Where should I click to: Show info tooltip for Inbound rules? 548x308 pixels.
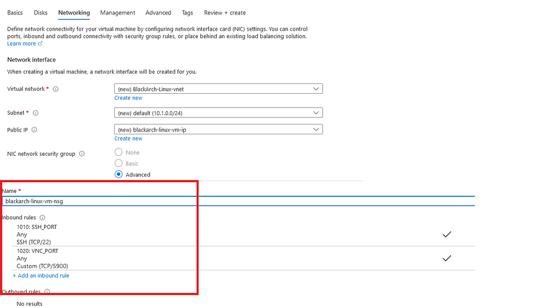[x=42, y=218]
